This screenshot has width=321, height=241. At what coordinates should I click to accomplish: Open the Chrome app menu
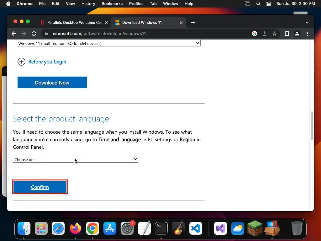(x=24, y=4)
